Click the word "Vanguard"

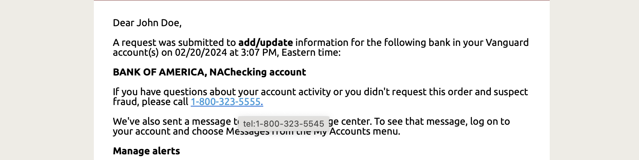pyautogui.click(x=507, y=43)
